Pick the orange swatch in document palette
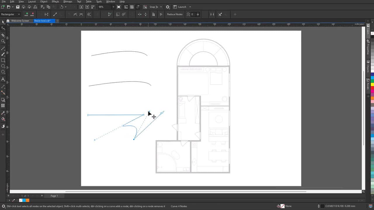This screenshot has width=374, height=210. coord(28,200)
